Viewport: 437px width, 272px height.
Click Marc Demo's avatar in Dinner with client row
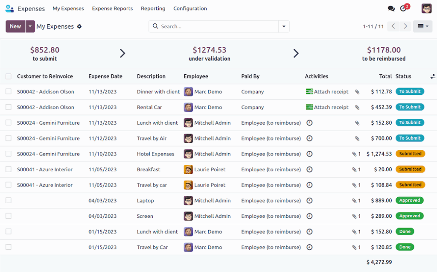coord(188,91)
